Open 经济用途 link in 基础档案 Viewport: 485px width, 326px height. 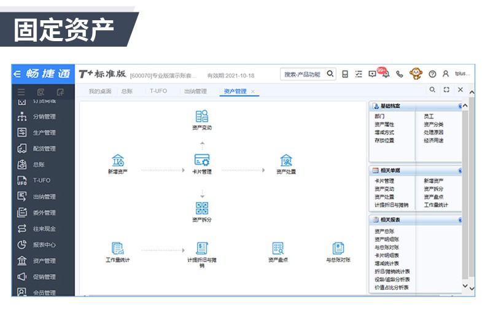(433, 141)
